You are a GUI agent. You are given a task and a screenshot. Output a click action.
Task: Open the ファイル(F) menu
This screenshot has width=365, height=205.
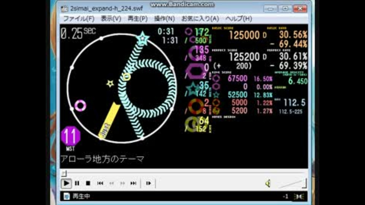click(79, 19)
